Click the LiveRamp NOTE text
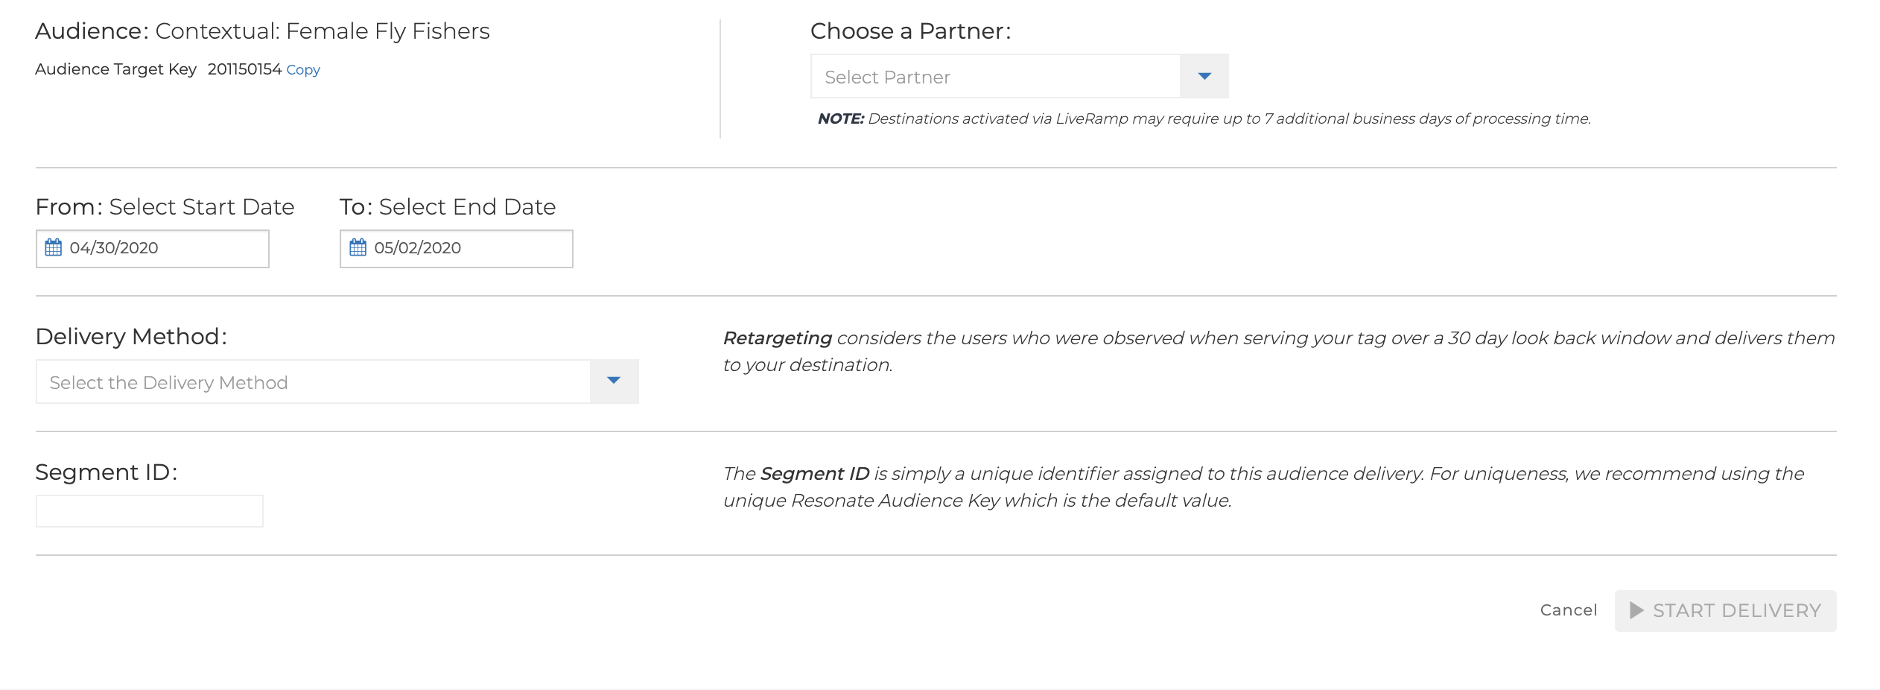The height and width of the screenshot is (690, 1880). click(1204, 118)
